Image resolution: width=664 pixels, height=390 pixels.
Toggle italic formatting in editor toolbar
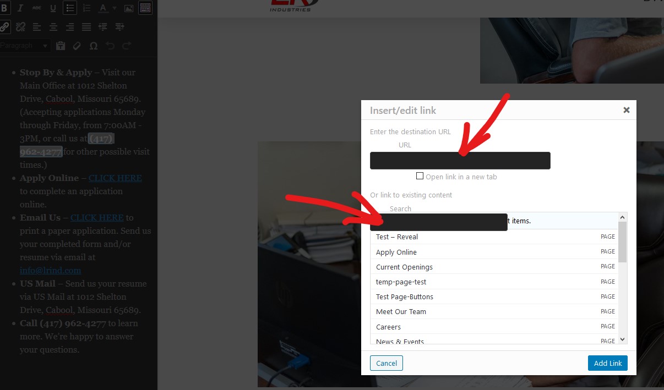pyautogui.click(x=20, y=8)
